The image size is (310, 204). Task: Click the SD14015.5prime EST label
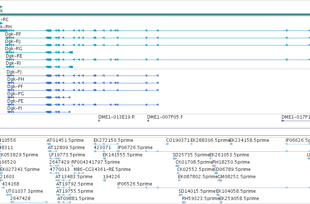click(197, 191)
